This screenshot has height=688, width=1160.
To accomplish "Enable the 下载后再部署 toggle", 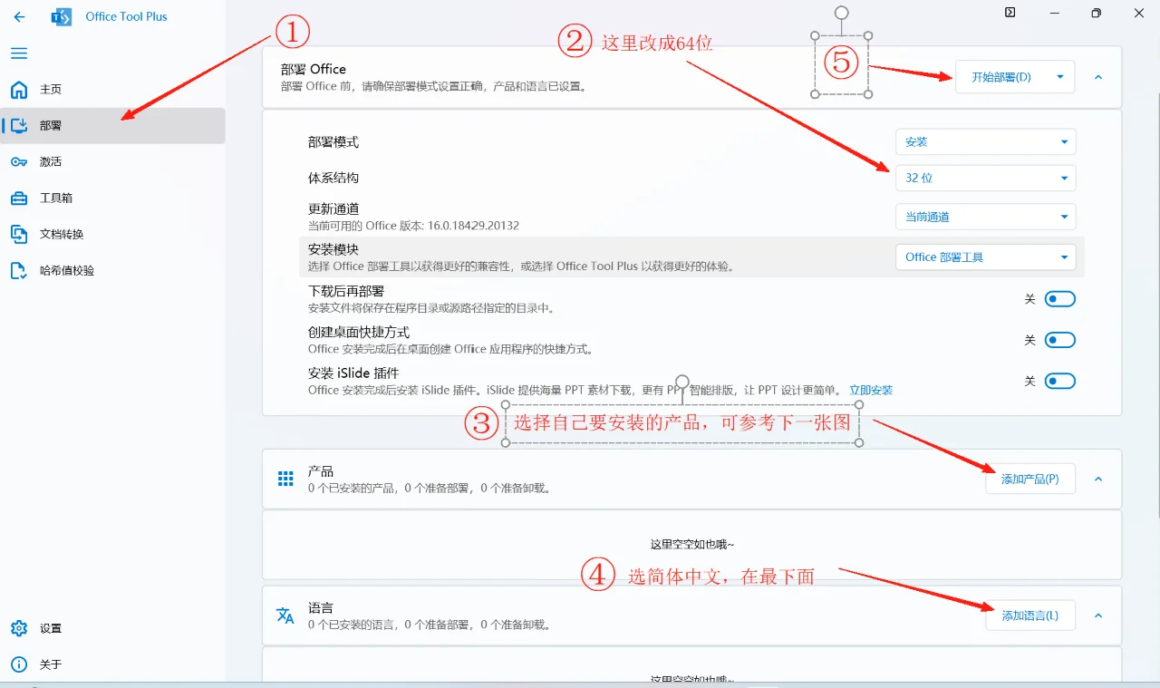I will (1058, 298).
